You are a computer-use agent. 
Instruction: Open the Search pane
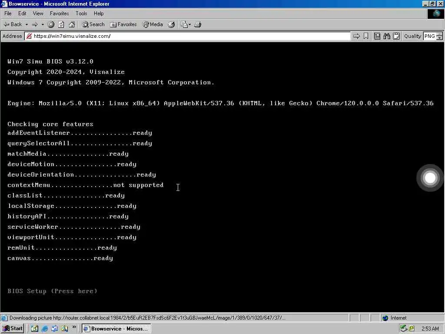click(x=93, y=24)
